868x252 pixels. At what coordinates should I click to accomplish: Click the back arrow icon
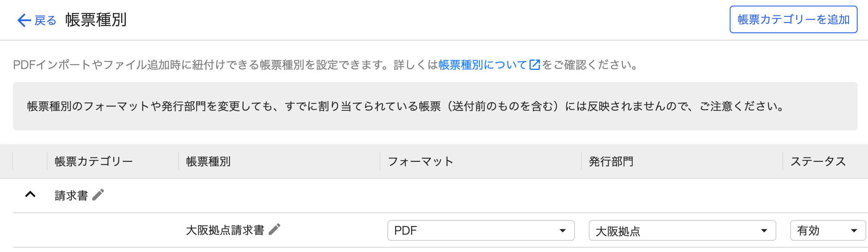point(24,20)
